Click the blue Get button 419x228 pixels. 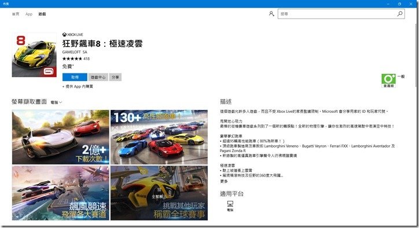point(75,77)
